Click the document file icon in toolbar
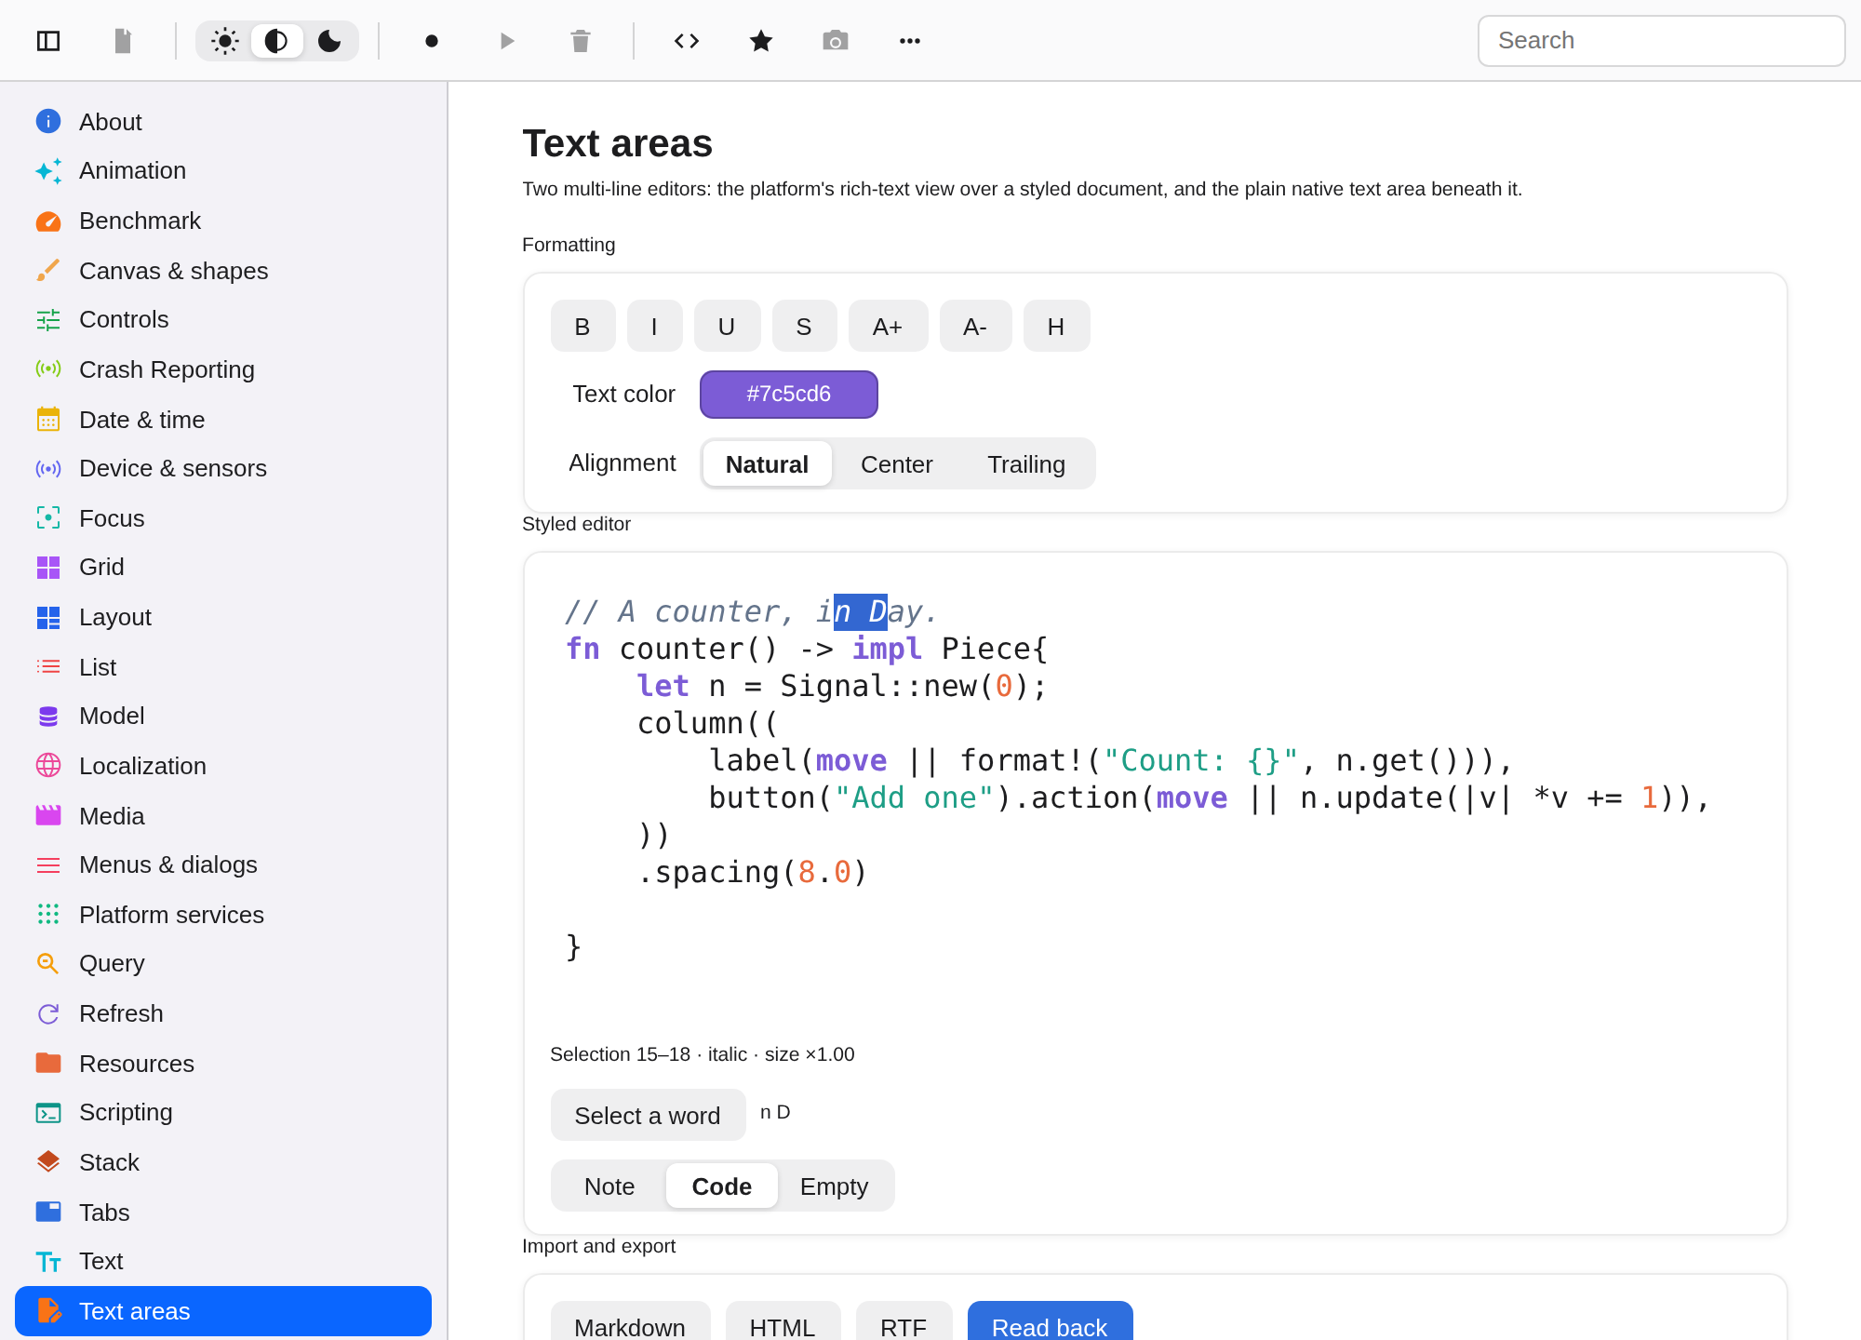This screenshot has height=1340, width=1861. tap(123, 41)
